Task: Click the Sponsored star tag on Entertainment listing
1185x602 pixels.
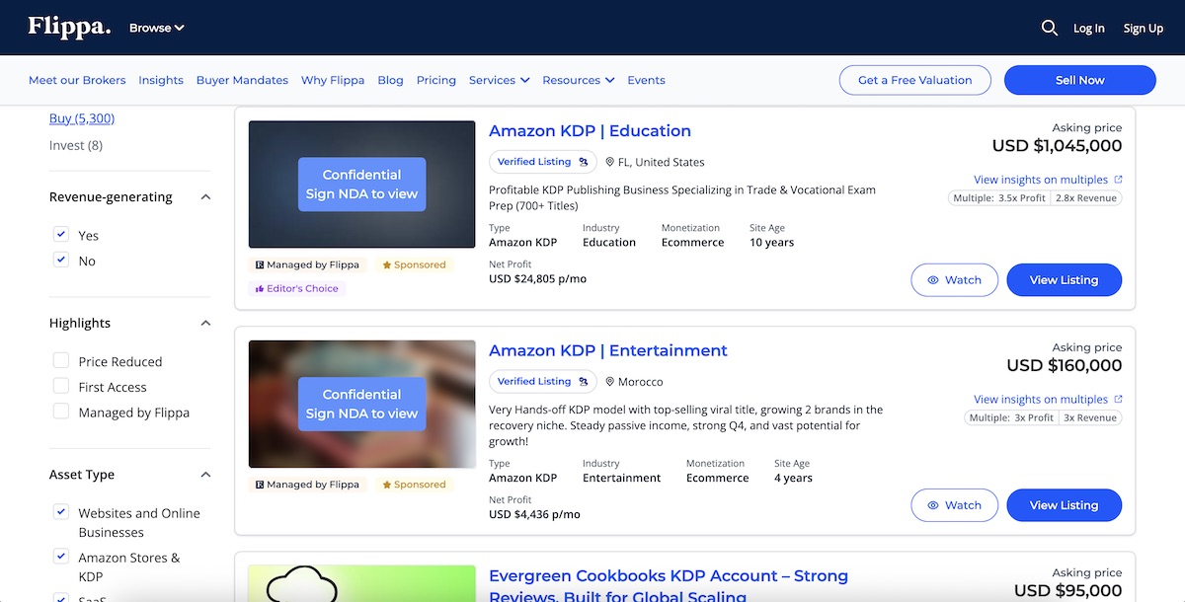Action: [x=414, y=486]
